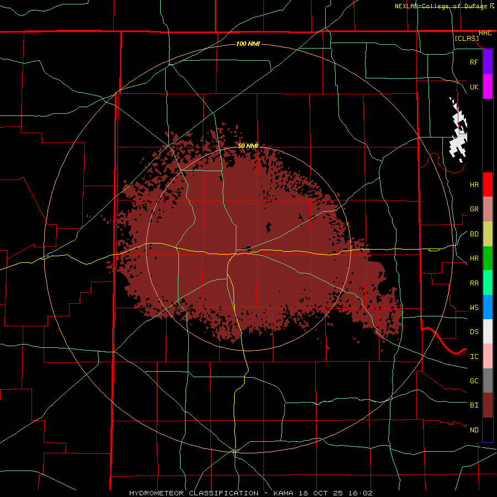Image resolution: width=497 pixels, height=497 pixels.
Task: Pick the RA light green legend swatch
Action: [x=488, y=283]
